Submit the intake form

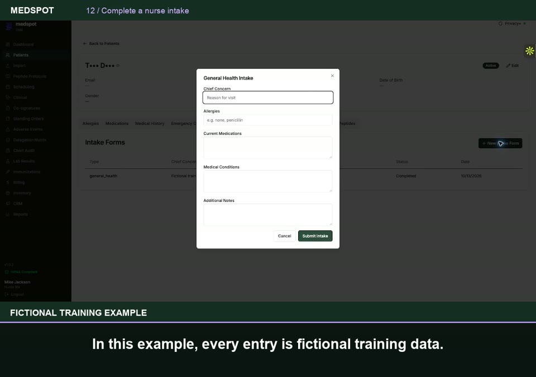click(x=315, y=236)
